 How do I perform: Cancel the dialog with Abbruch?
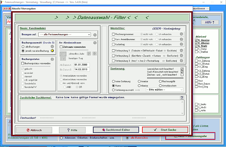(x=34, y=130)
